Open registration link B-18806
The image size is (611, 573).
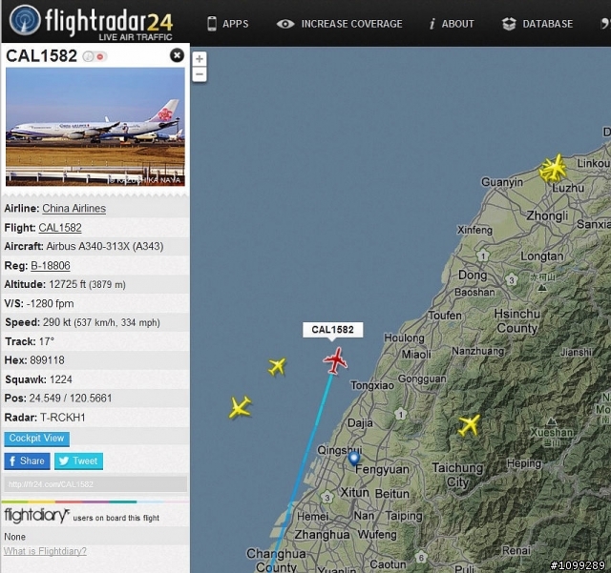[x=51, y=265]
